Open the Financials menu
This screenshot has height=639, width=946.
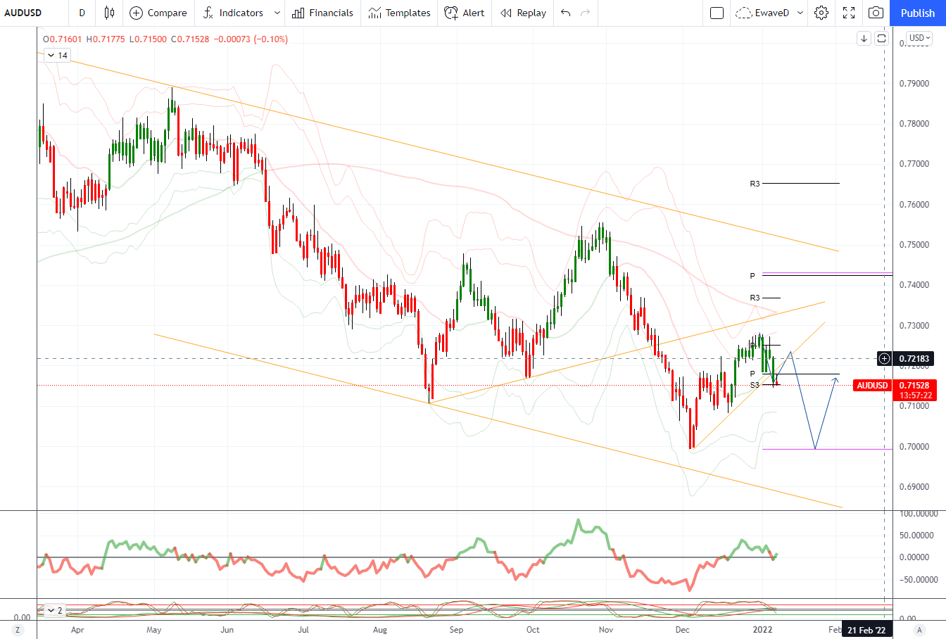[x=322, y=13]
